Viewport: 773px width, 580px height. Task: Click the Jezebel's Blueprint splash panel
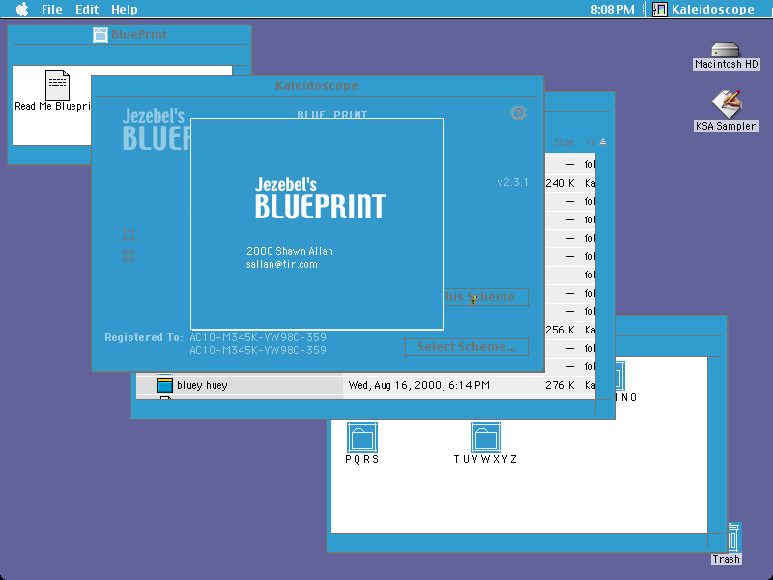point(317,224)
